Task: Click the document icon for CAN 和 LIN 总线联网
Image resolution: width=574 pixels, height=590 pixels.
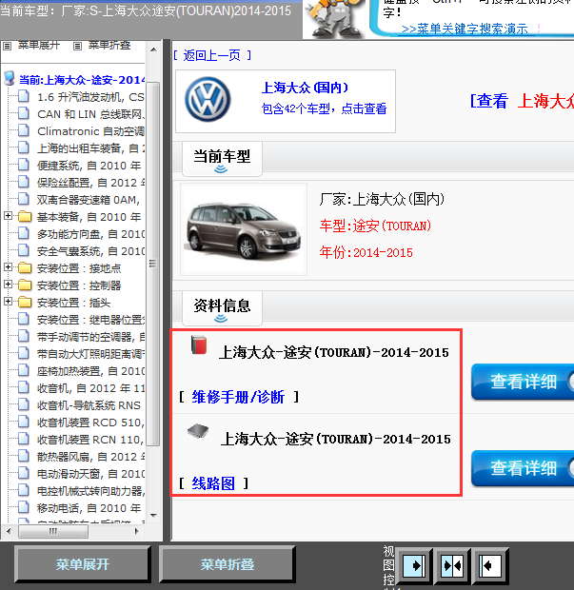Action: pos(24,113)
